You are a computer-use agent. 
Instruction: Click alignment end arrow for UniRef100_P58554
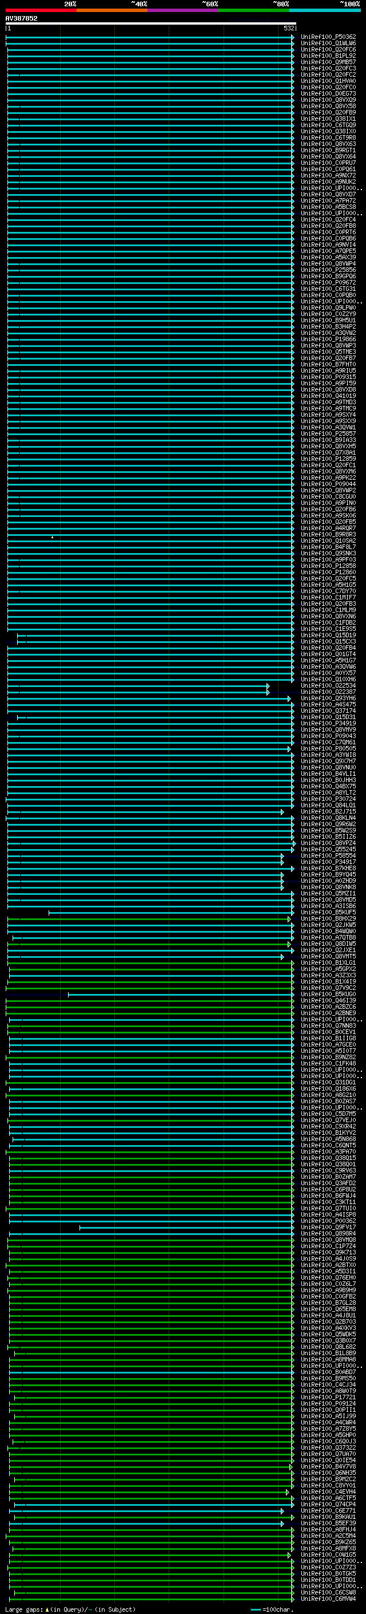click(x=282, y=856)
